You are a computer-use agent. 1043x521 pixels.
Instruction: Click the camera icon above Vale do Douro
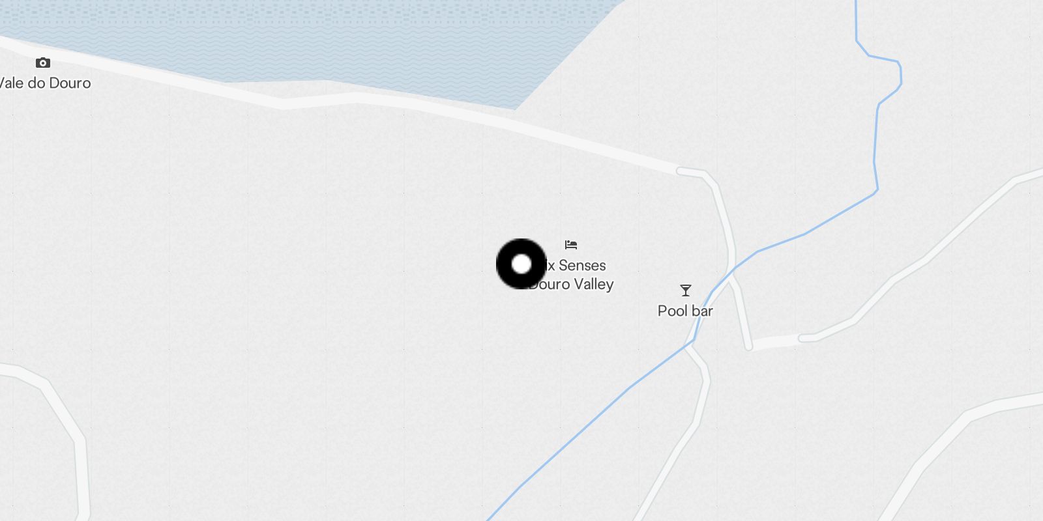[x=43, y=63]
